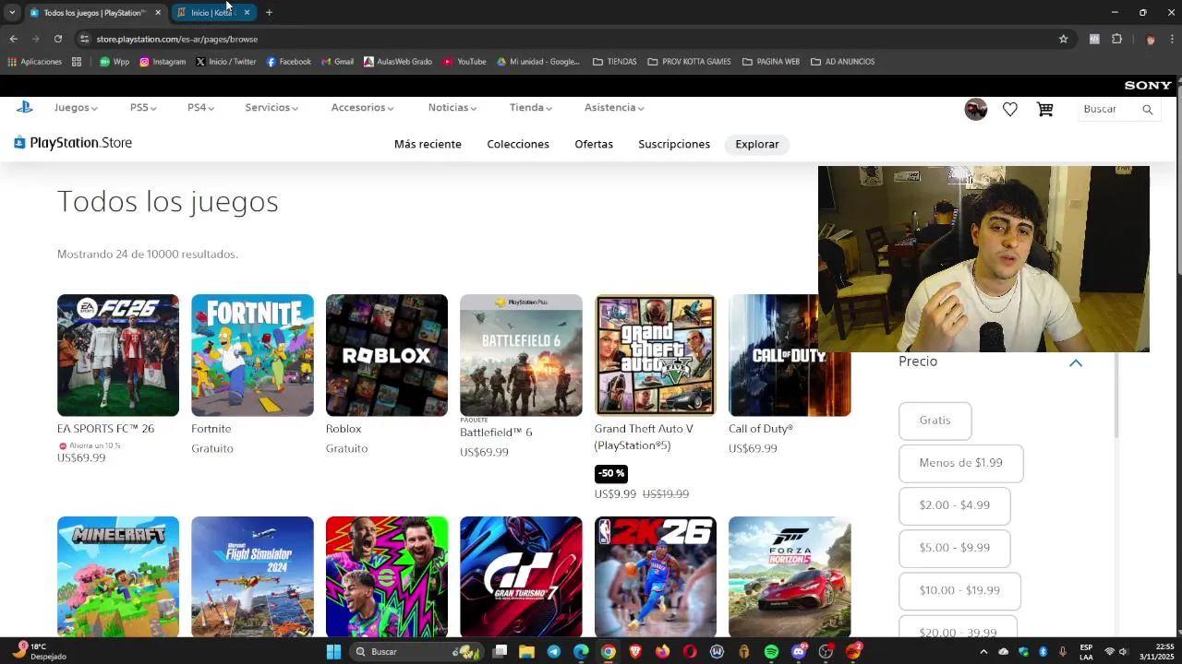This screenshot has height=664, width=1182.
Task: Go to the Suscripciones tab
Action: [674, 145]
